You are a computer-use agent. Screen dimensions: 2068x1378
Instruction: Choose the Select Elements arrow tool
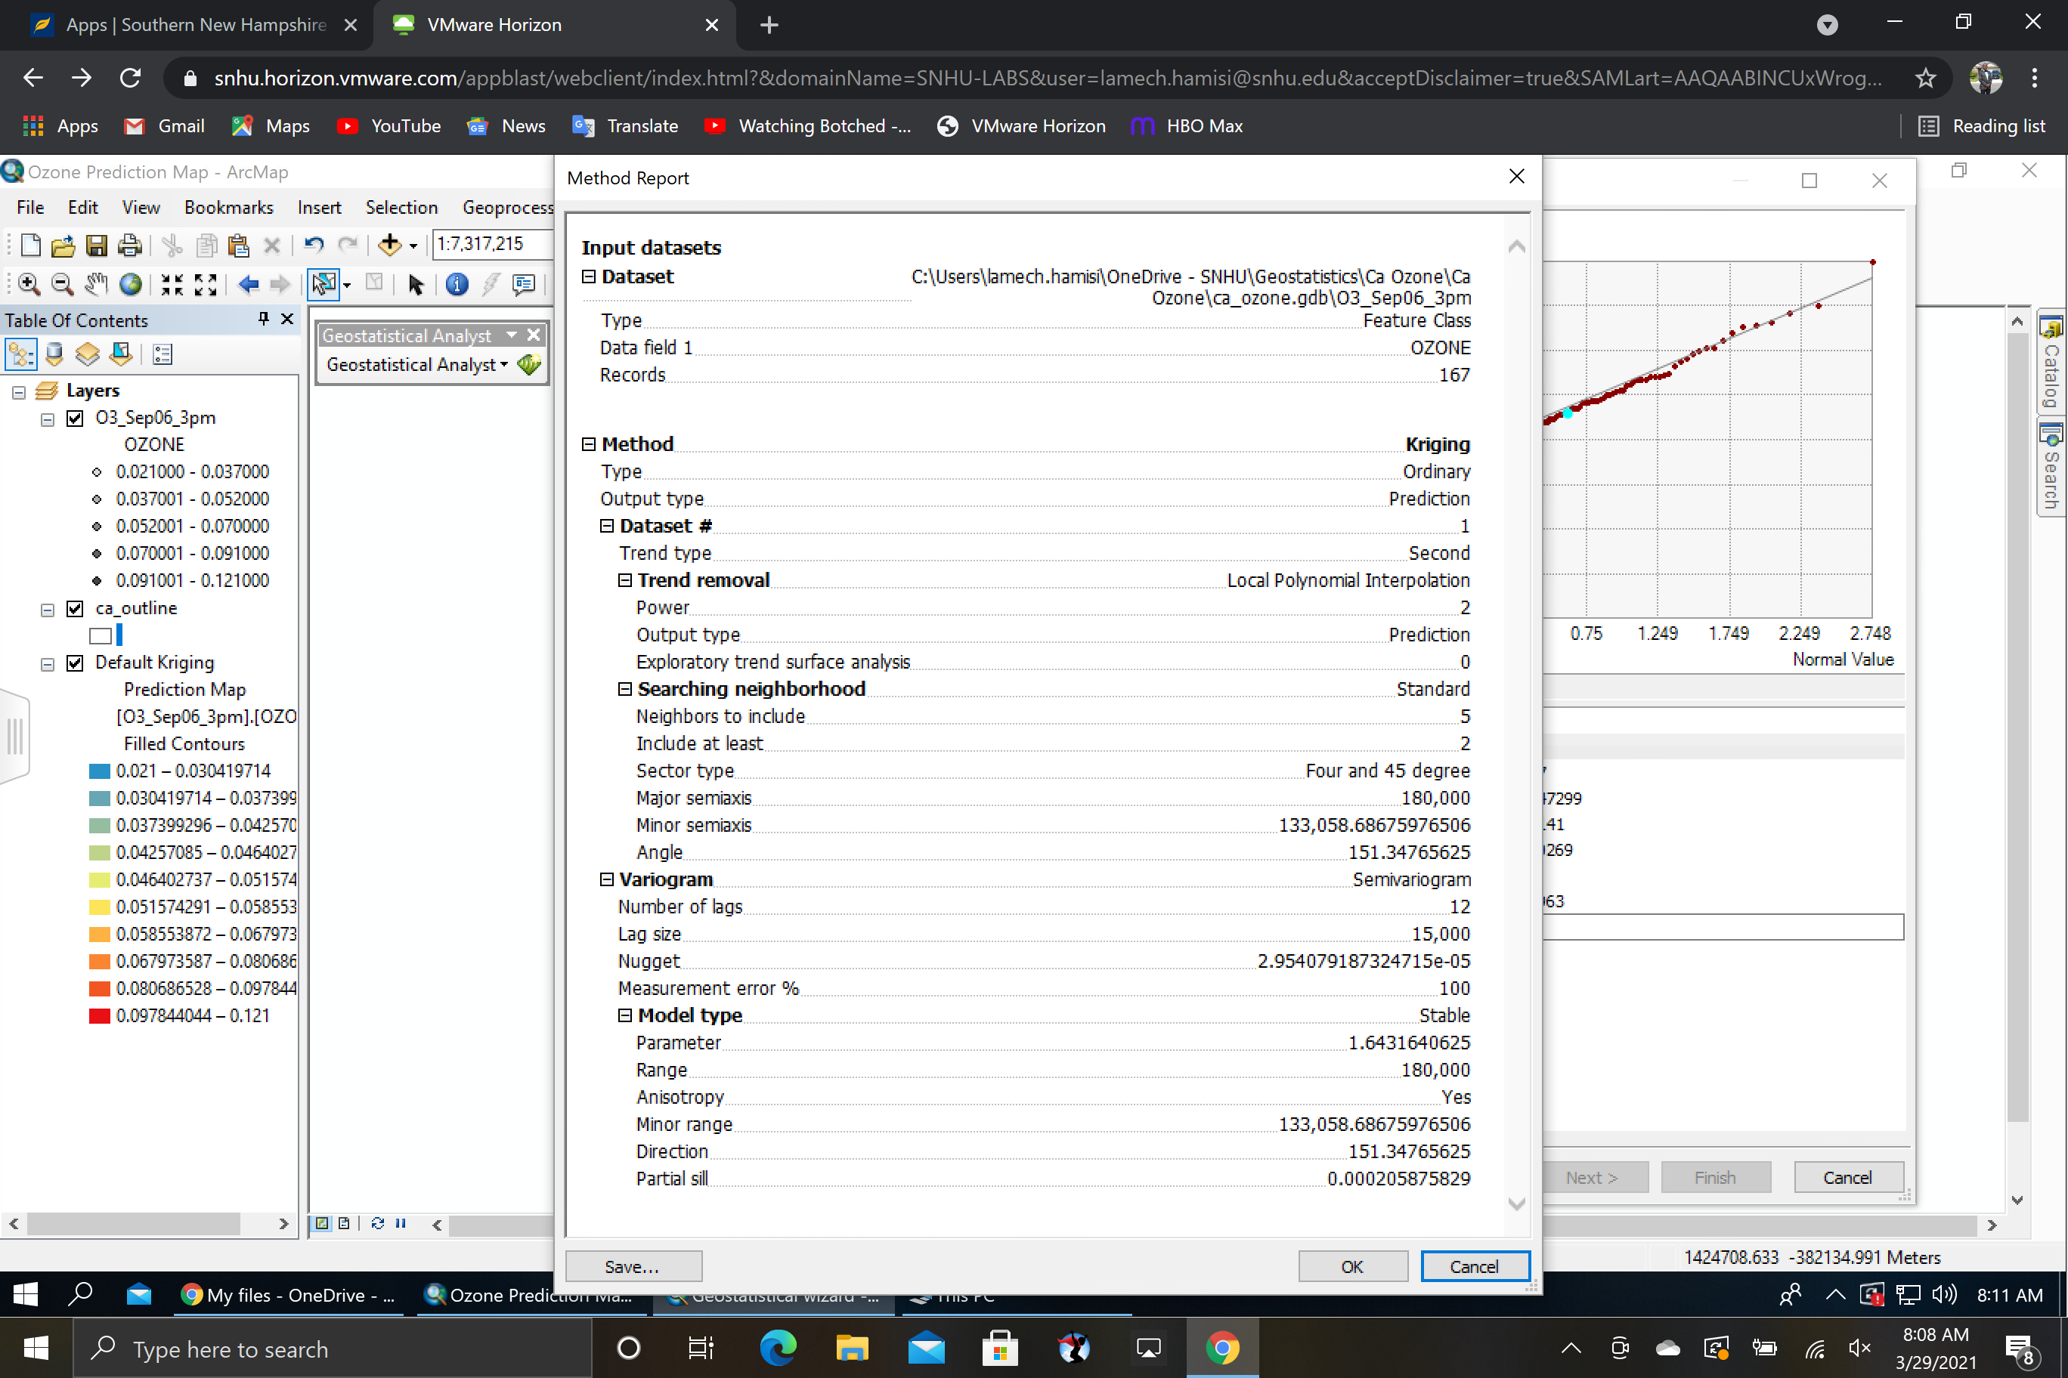pos(416,284)
